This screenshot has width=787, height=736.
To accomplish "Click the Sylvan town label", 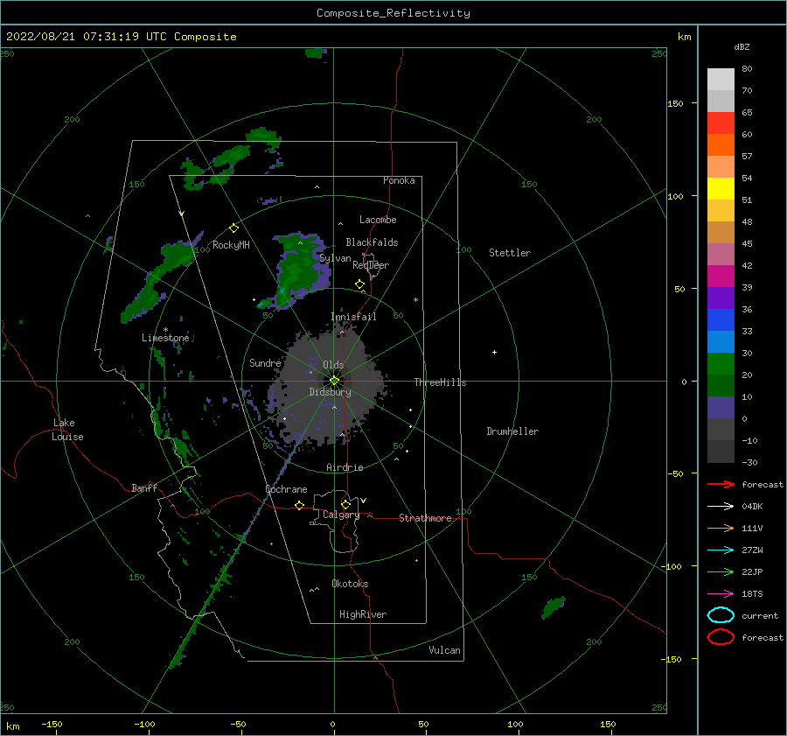I will (x=335, y=258).
